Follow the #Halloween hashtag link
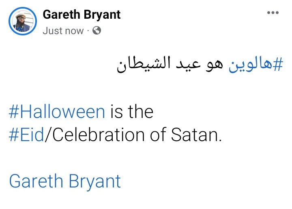The width and height of the screenshot is (292, 209). coord(57,111)
